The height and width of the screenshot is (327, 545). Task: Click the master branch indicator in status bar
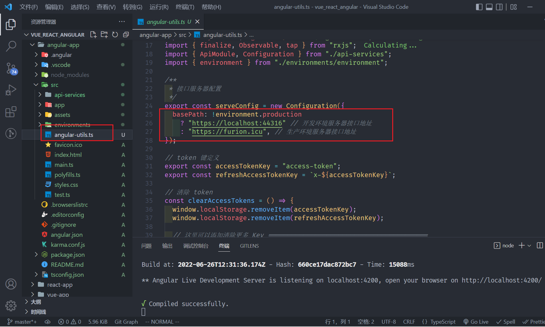[x=22, y=322]
